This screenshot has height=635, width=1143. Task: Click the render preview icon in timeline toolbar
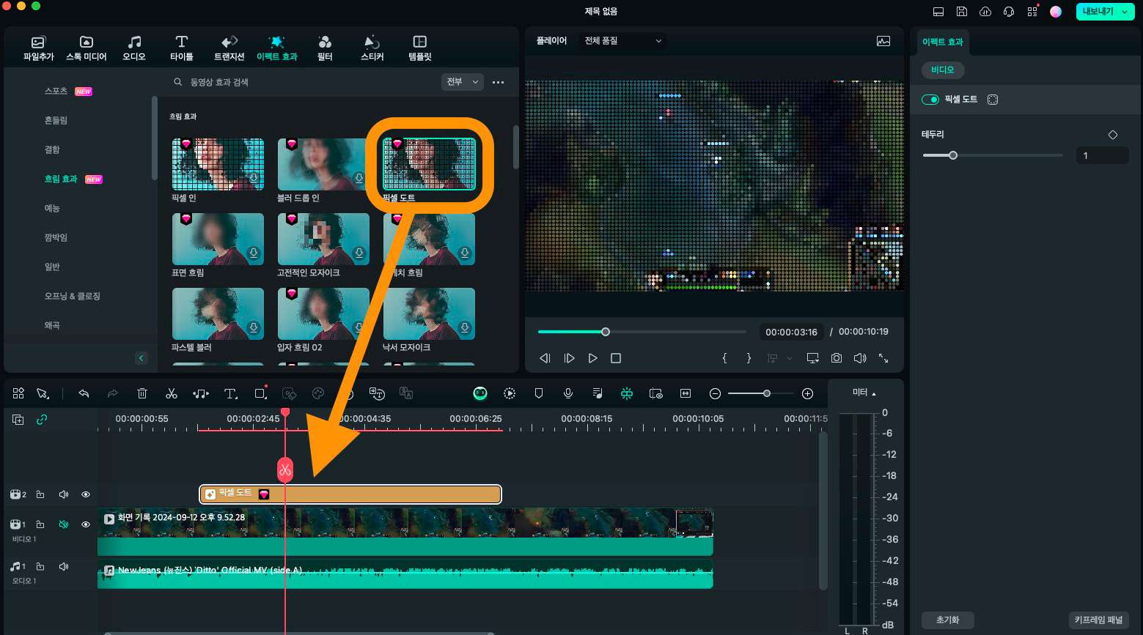[510, 394]
